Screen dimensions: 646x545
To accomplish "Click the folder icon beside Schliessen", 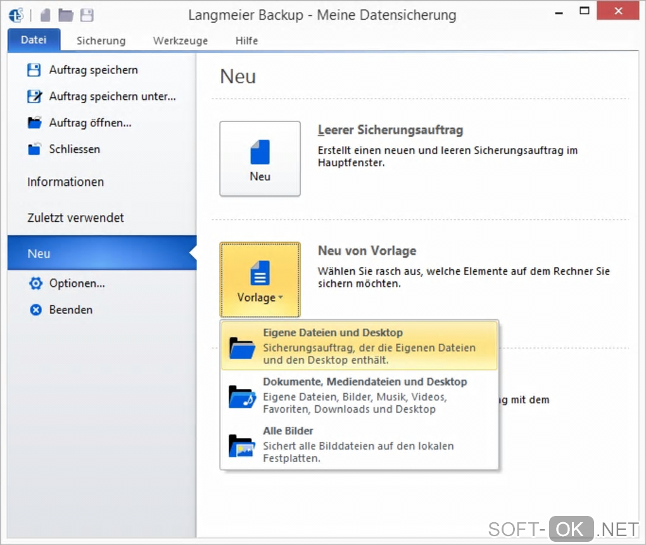I will (34, 149).
